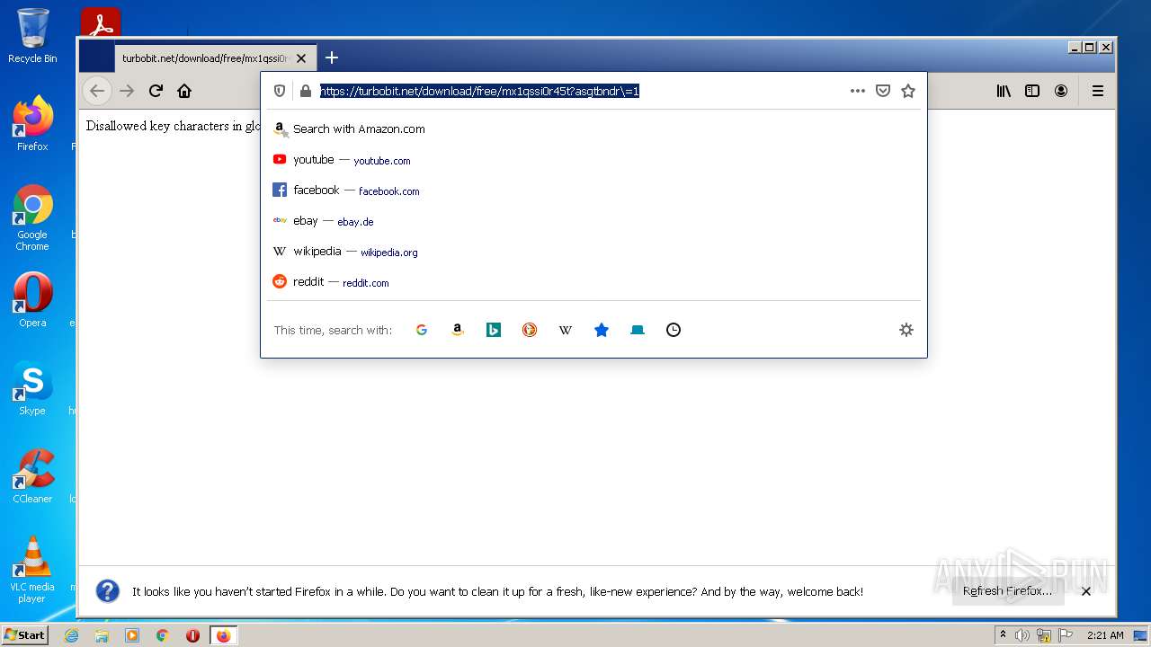The image size is (1151, 647).
Task: Select youtube.com suggestion
Action: pos(593,159)
